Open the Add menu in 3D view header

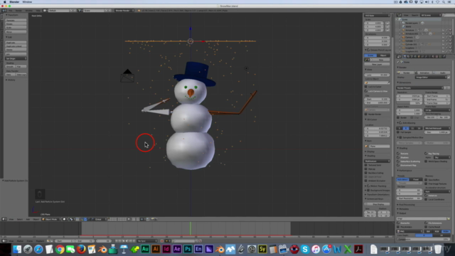pyautogui.click(x=28, y=220)
